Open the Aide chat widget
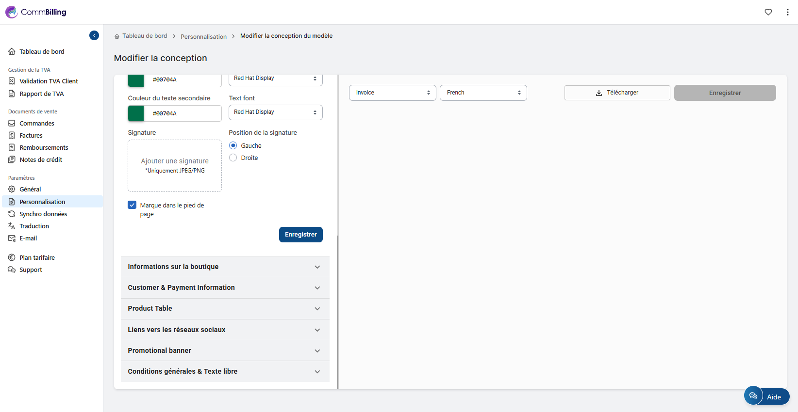The image size is (798, 412). [766, 396]
